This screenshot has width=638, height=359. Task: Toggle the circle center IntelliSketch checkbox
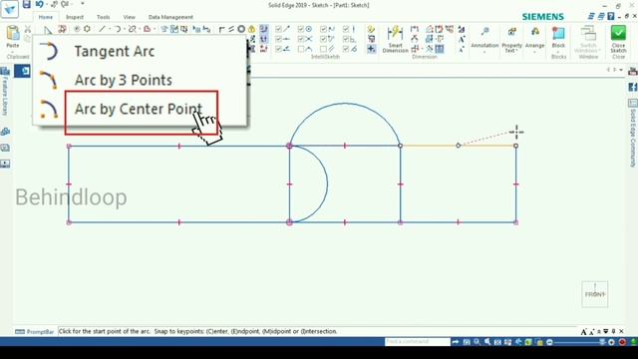tap(301, 29)
